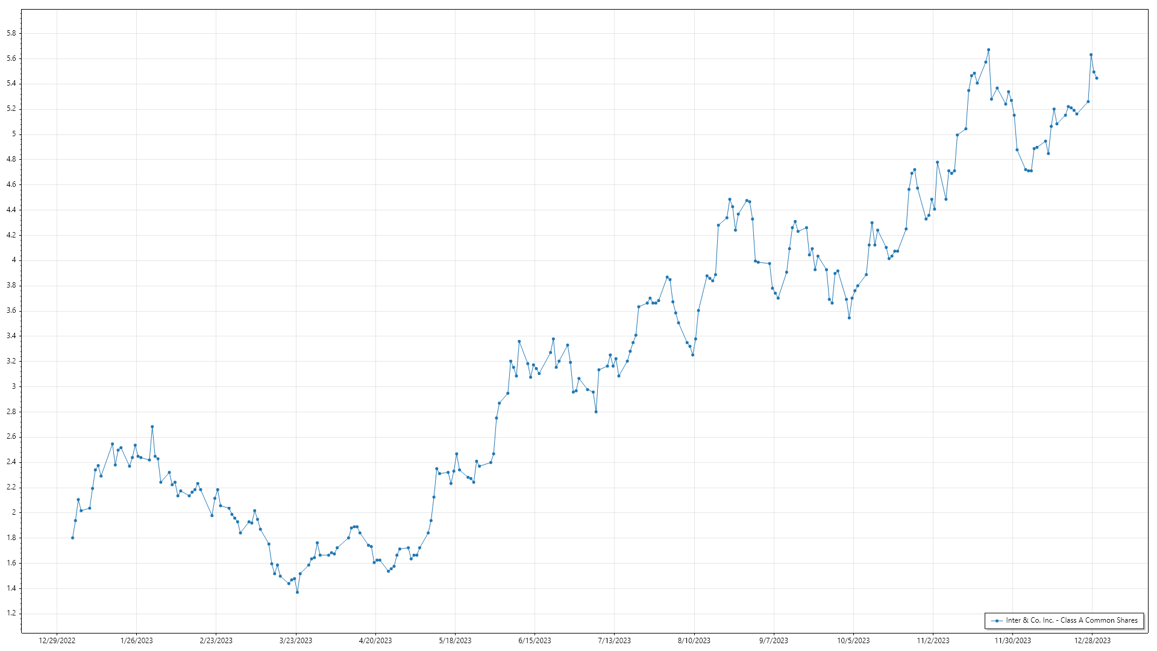Select the last data point of series
The width and height of the screenshot is (1157, 651).
(1097, 78)
